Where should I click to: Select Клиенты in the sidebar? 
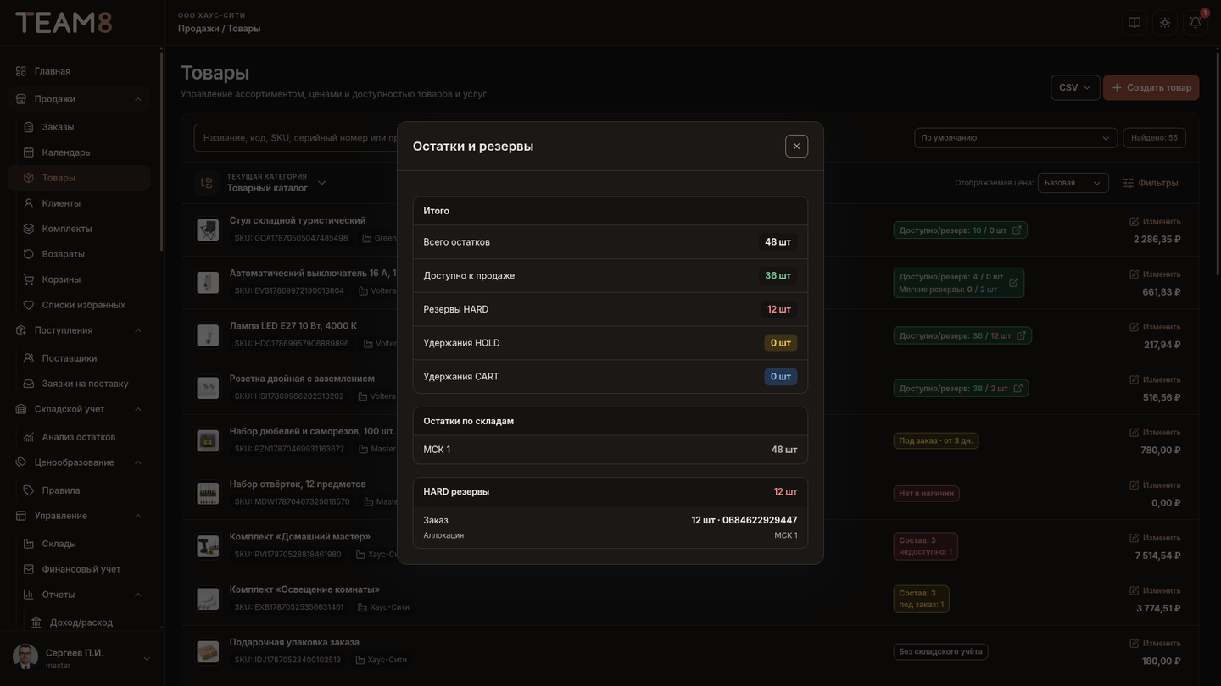pyautogui.click(x=80, y=203)
